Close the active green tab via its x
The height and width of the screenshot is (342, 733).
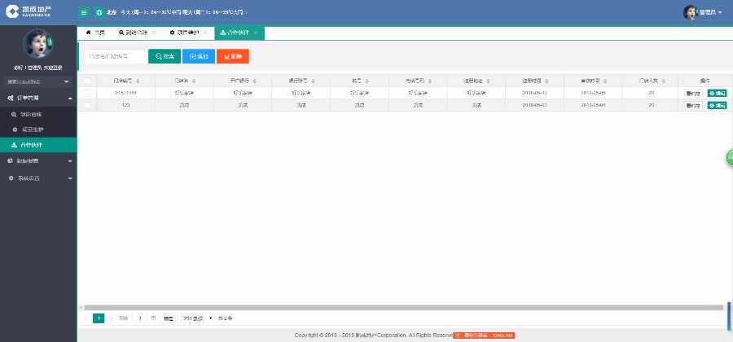coord(255,33)
